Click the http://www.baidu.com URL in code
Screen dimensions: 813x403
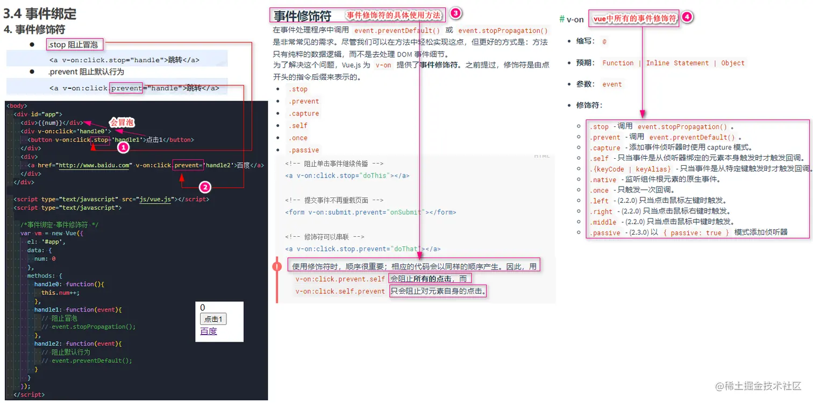pyautogui.click(x=95, y=165)
